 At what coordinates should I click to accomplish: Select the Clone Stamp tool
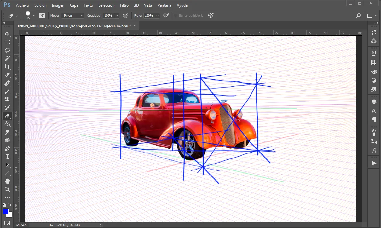pyautogui.click(x=7, y=99)
